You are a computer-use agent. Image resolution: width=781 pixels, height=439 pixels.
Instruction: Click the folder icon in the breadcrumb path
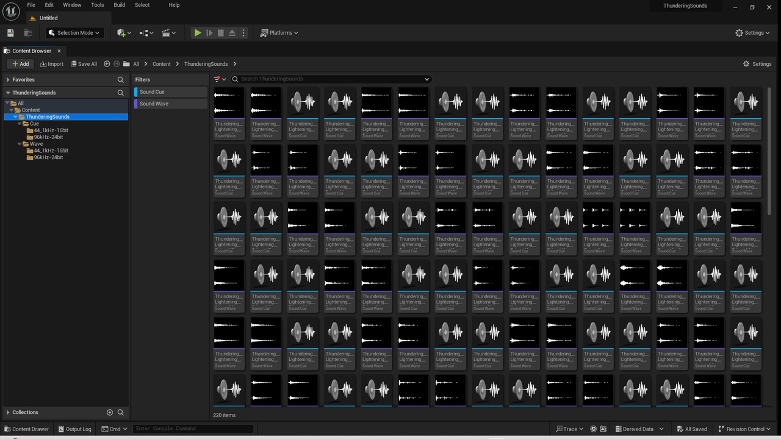[126, 64]
